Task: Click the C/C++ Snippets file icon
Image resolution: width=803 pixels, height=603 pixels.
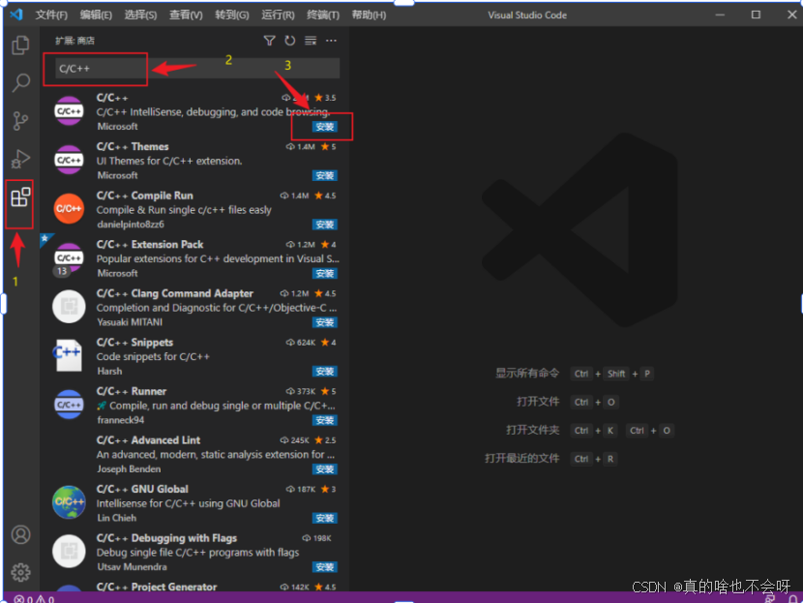Action: coord(69,355)
